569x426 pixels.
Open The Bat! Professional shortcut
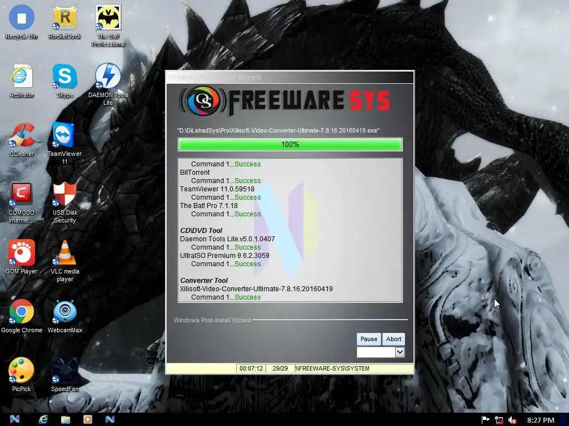[108, 26]
